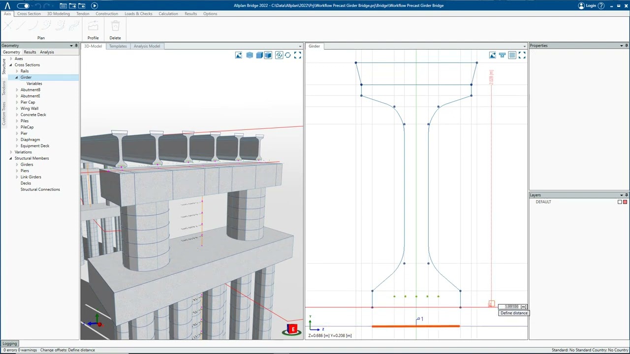630x354 pixels.
Task: Open the Tendon ribbon tab
Action: point(83,14)
